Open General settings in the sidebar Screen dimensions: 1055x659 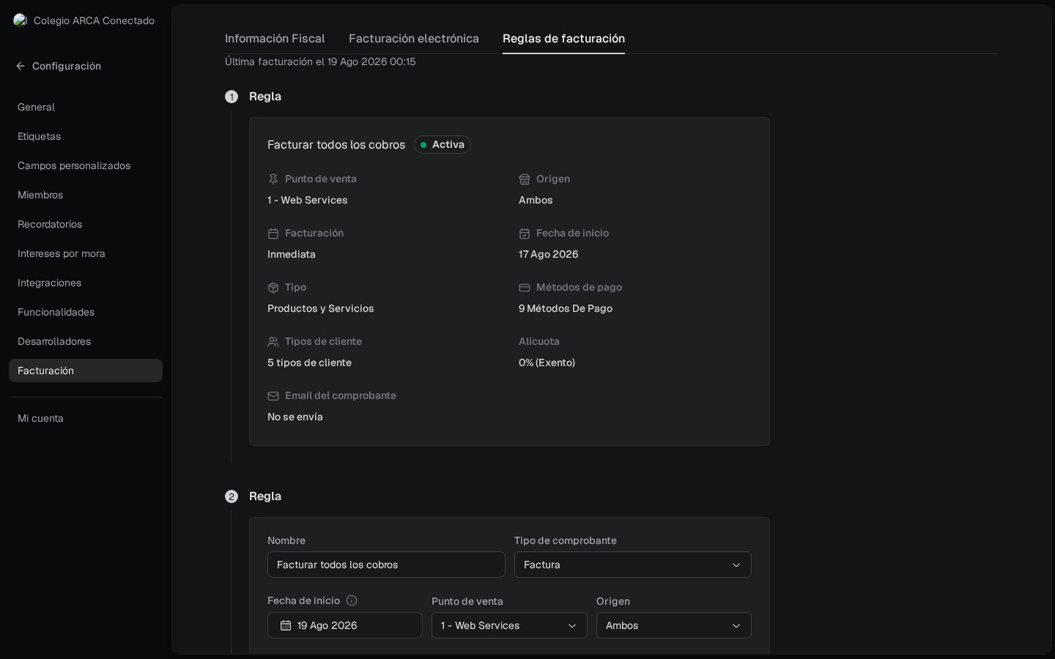(x=86, y=107)
